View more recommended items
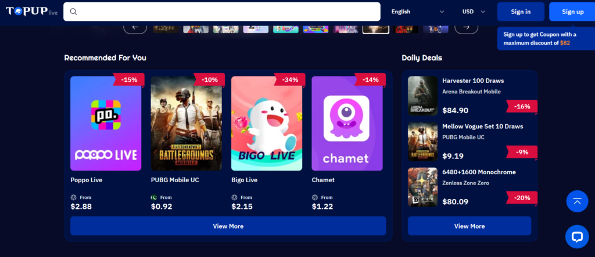 [x=228, y=226]
